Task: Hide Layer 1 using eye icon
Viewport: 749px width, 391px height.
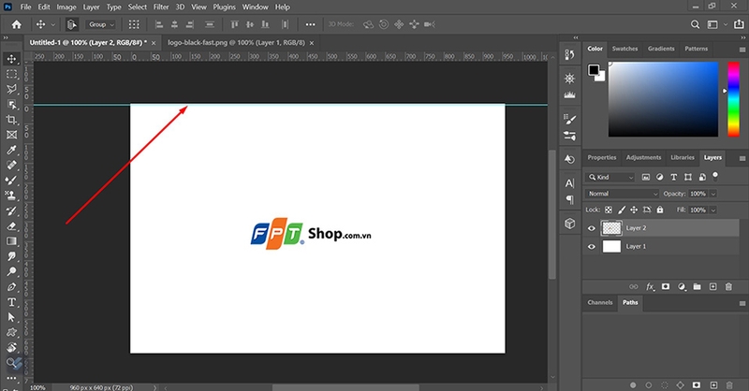Action: click(x=592, y=246)
